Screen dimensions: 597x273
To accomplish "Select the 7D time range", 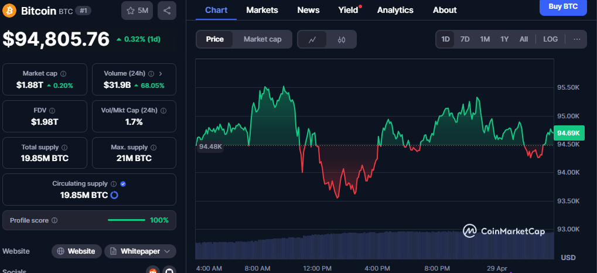I will (x=465, y=39).
